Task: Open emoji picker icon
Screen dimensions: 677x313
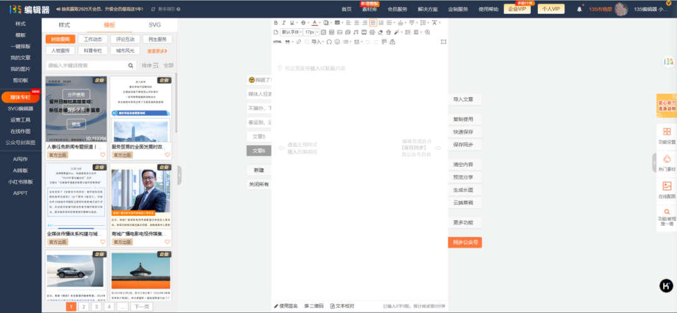Action: click(337, 41)
